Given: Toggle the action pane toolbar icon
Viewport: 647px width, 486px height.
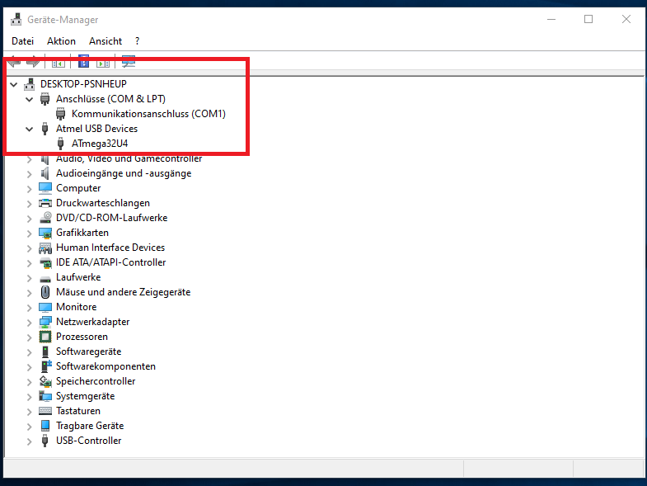Looking at the screenshot, I should pyautogui.click(x=103, y=64).
